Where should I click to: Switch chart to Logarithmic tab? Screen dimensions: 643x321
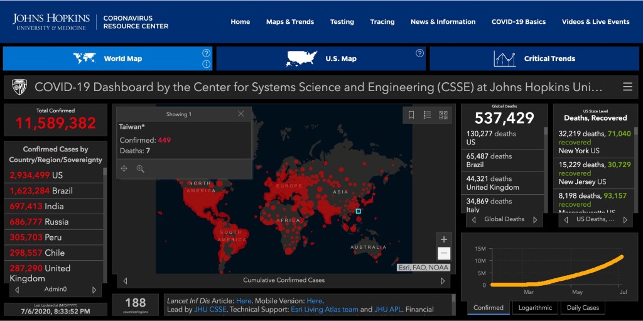tap(535, 308)
